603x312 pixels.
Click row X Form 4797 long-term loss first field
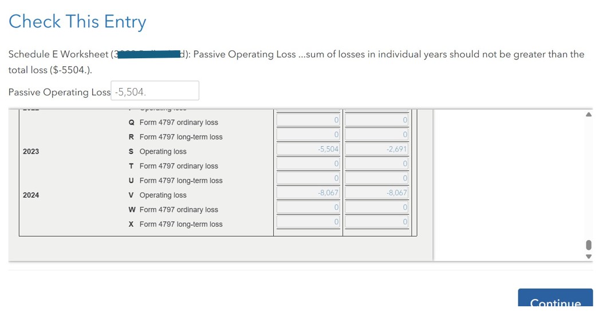(x=308, y=222)
